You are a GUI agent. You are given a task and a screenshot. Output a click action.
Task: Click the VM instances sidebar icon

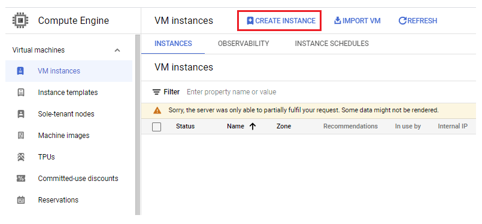coord(20,71)
